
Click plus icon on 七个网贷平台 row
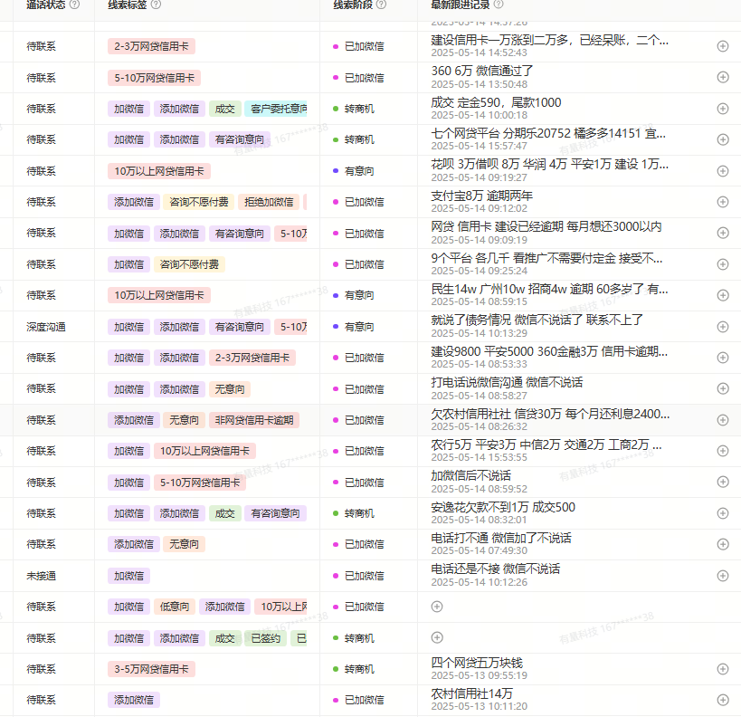723,139
